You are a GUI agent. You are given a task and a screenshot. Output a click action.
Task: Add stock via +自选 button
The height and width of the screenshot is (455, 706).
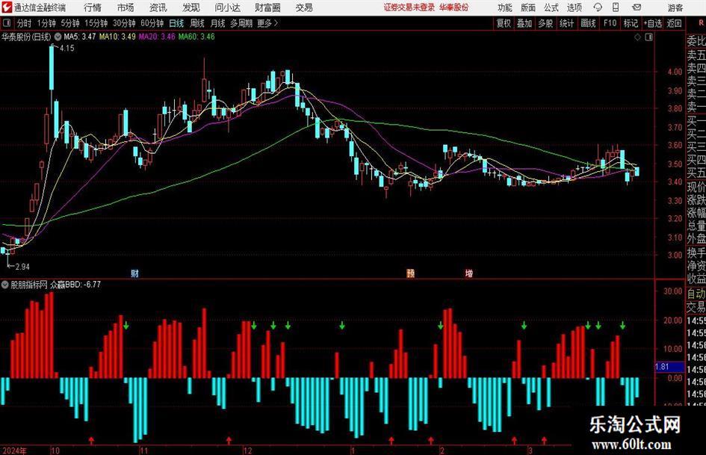(x=652, y=23)
